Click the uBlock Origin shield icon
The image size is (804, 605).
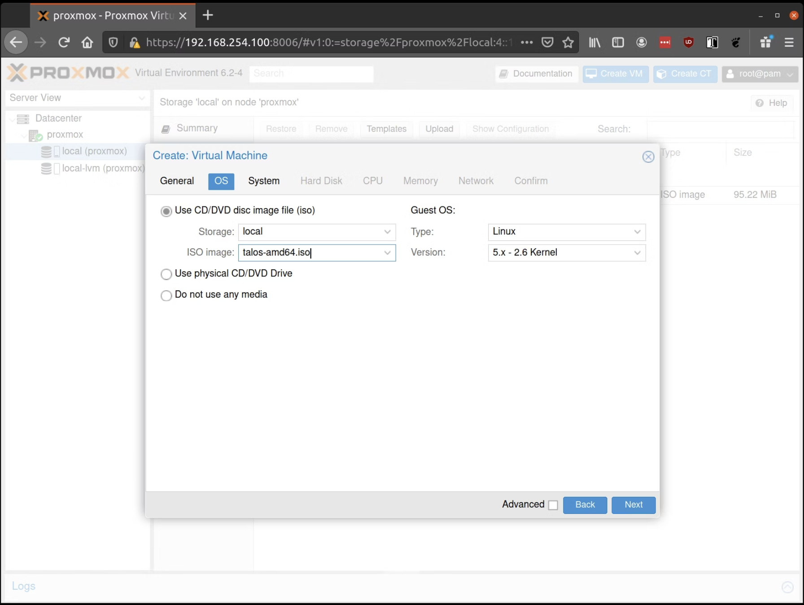click(x=688, y=42)
